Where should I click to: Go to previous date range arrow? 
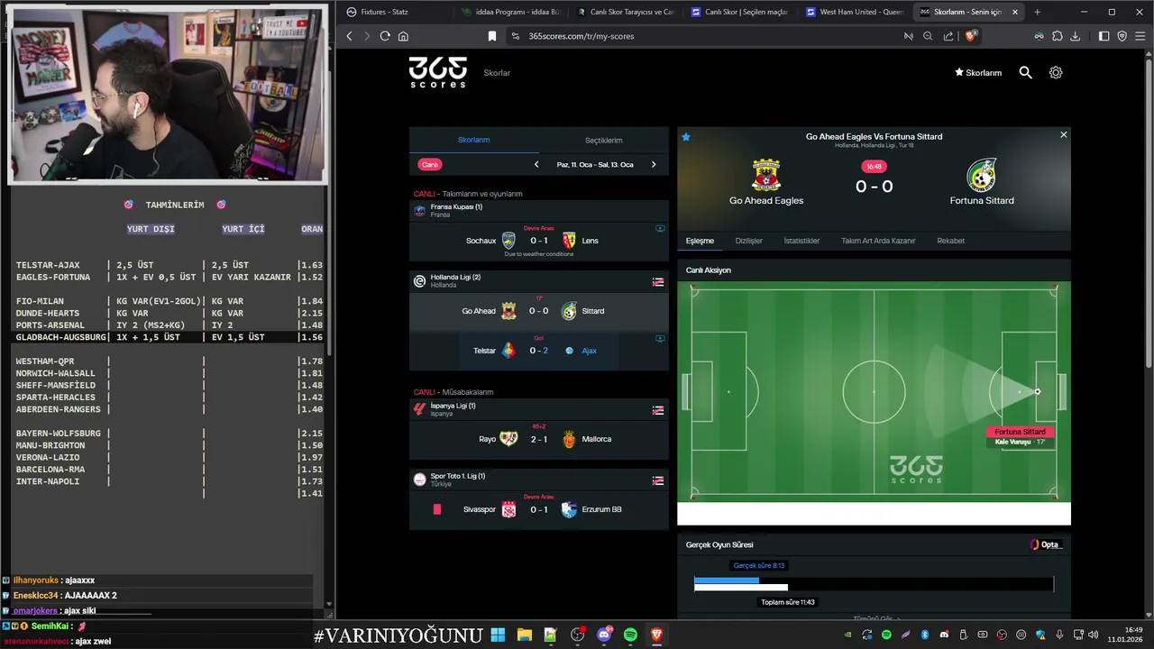(536, 165)
